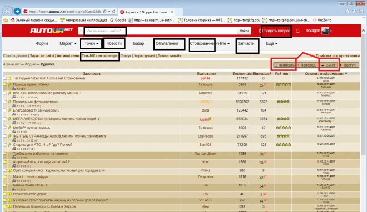Open topic Тестируем Viber бот Autoua.net Страхование
The width and height of the screenshot is (367, 212).
pyautogui.click(x=49, y=78)
